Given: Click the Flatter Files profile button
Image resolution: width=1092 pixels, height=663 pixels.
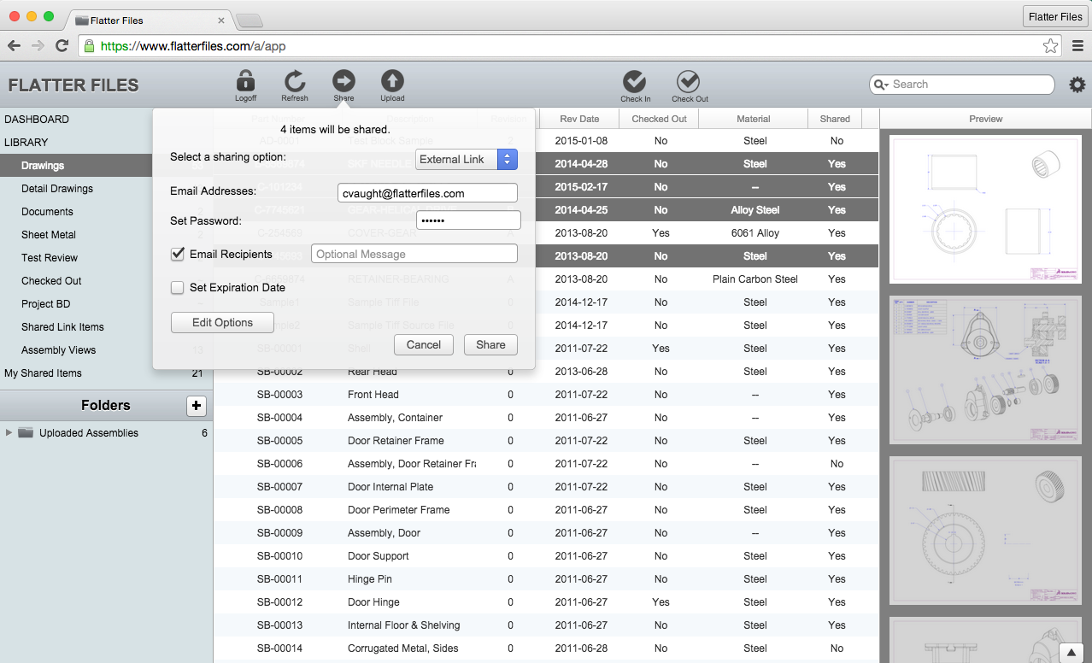Looking at the screenshot, I should pyautogui.click(x=1055, y=16).
